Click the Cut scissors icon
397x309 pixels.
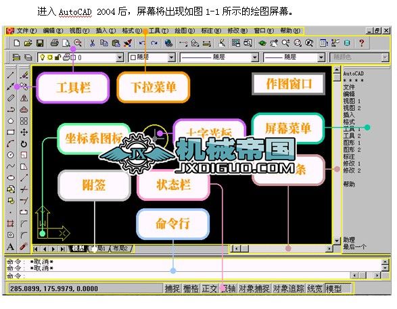92,43
